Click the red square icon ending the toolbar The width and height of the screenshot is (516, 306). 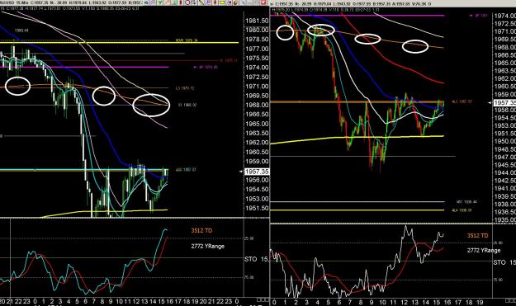pyautogui.click(x=263, y=2)
